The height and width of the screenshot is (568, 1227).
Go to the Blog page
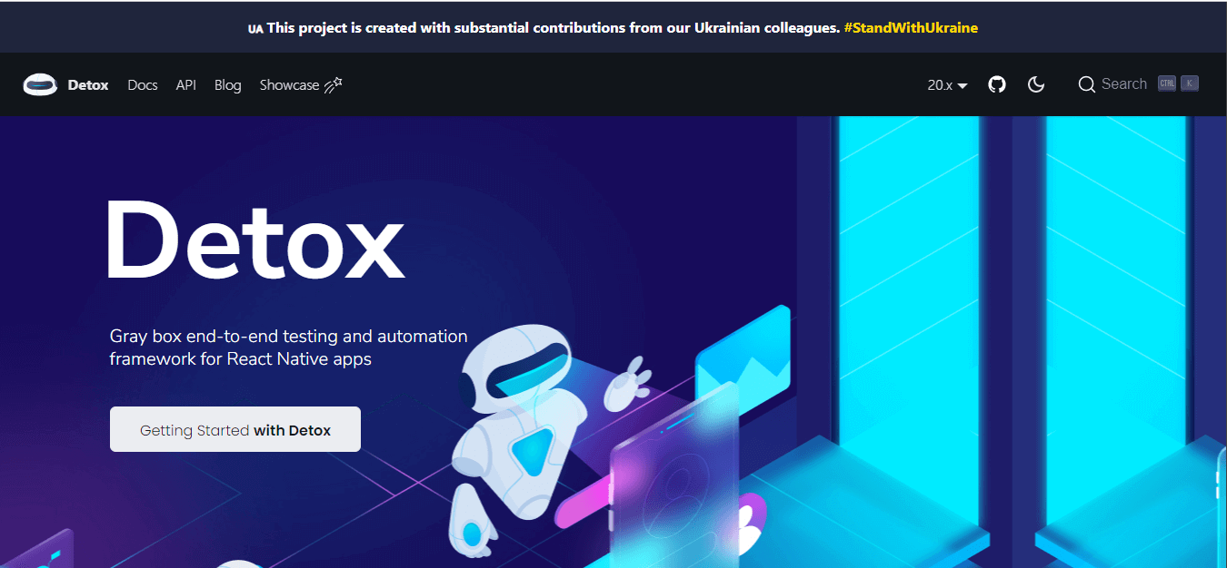pos(228,85)
